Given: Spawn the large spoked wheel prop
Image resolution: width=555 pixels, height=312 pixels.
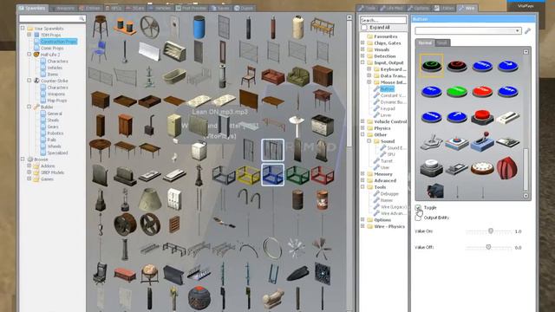Looking at the screenshot, I should 149,27.
